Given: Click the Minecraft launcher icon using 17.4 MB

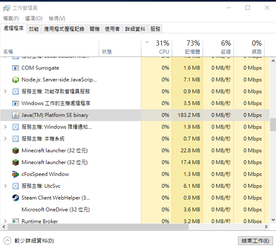Looking at the screenshot, I should coord(16,162).
